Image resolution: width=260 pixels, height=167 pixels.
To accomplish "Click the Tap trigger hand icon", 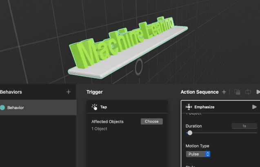I will click(95, 107).
